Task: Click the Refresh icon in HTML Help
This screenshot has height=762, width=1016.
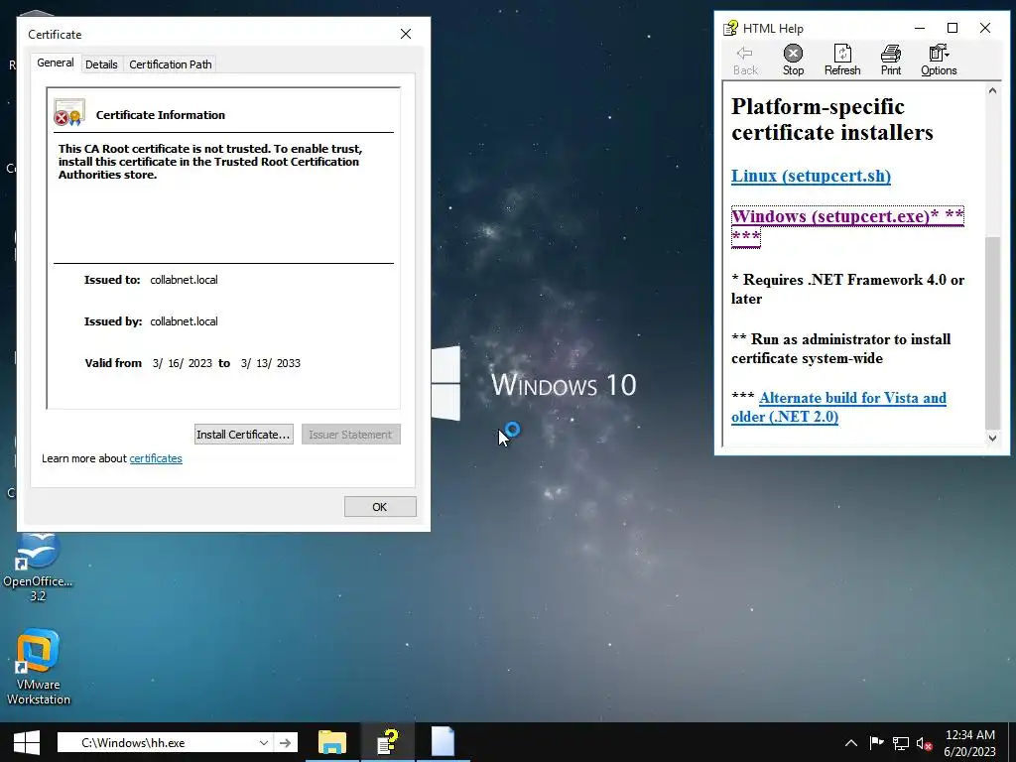Action: [x=841, y=60]
